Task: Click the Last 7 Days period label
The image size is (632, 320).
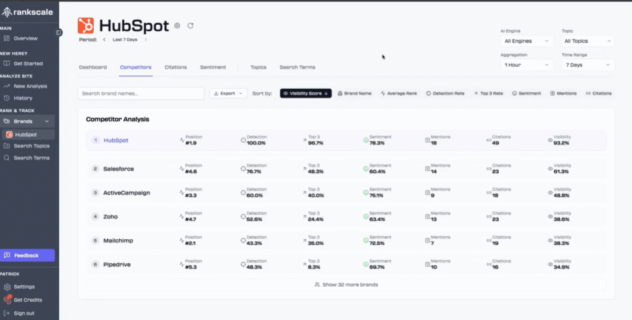Action: point(125,39)
